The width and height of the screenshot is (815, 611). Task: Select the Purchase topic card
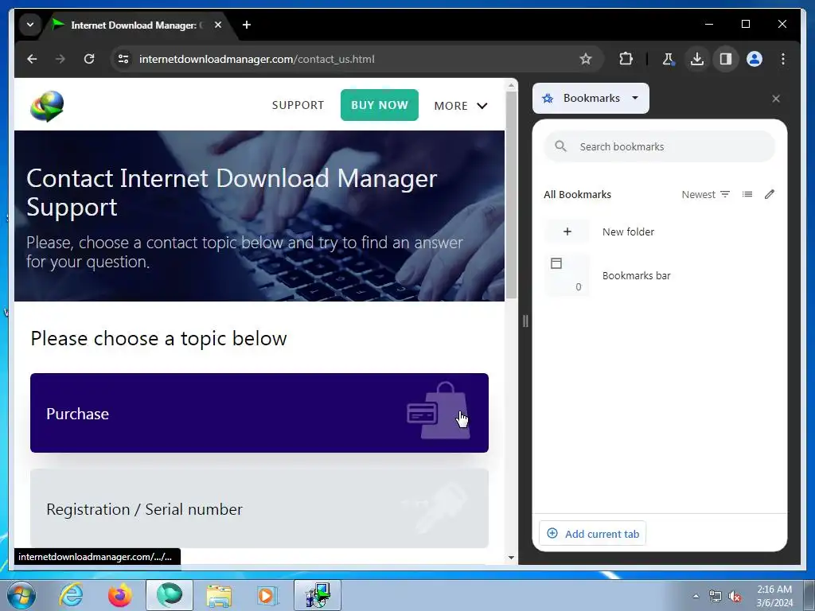tap(259, 413)
